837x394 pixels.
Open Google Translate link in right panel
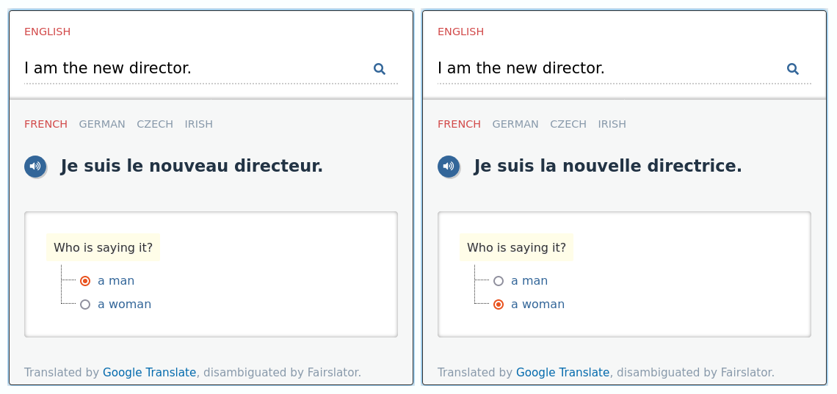562,373
